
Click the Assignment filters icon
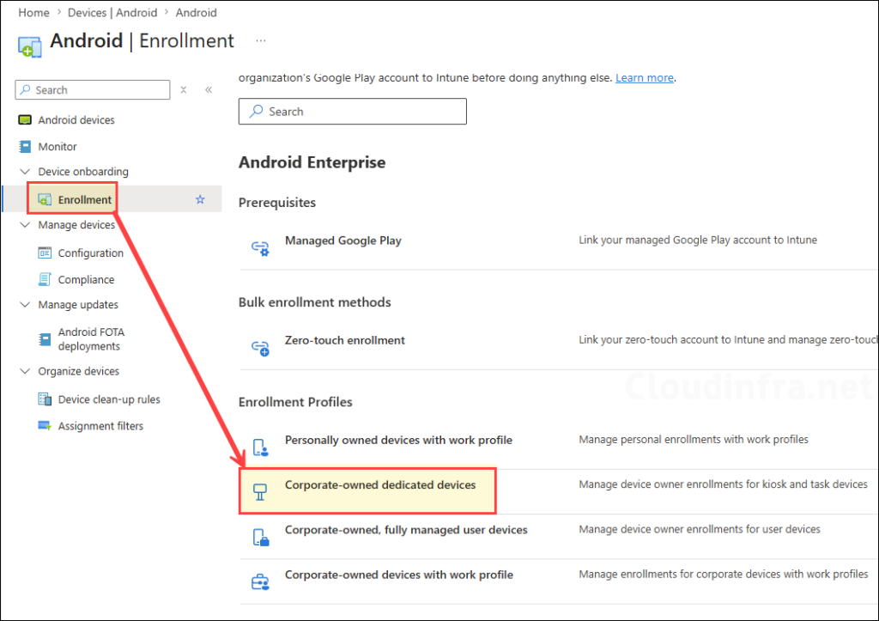pyautogui.click(x=45, y=426)
